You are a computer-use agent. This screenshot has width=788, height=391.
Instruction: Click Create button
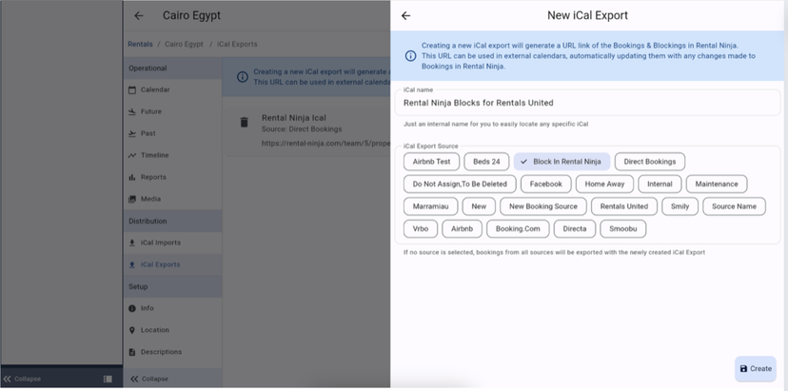point(756,369)
